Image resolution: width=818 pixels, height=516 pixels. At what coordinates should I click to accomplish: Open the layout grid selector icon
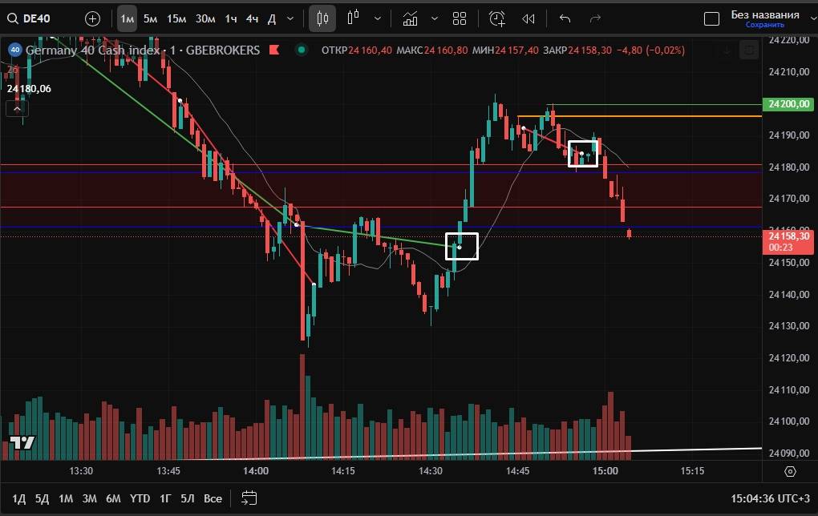click(x=460, y=19)
